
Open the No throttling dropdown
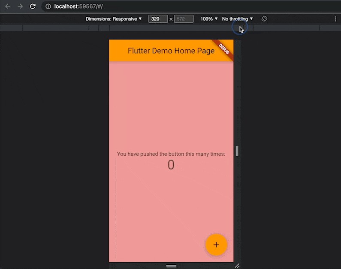point(237,19)
